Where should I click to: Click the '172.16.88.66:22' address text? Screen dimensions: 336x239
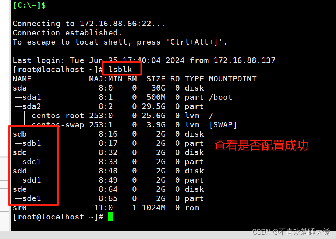coord(115,24)
